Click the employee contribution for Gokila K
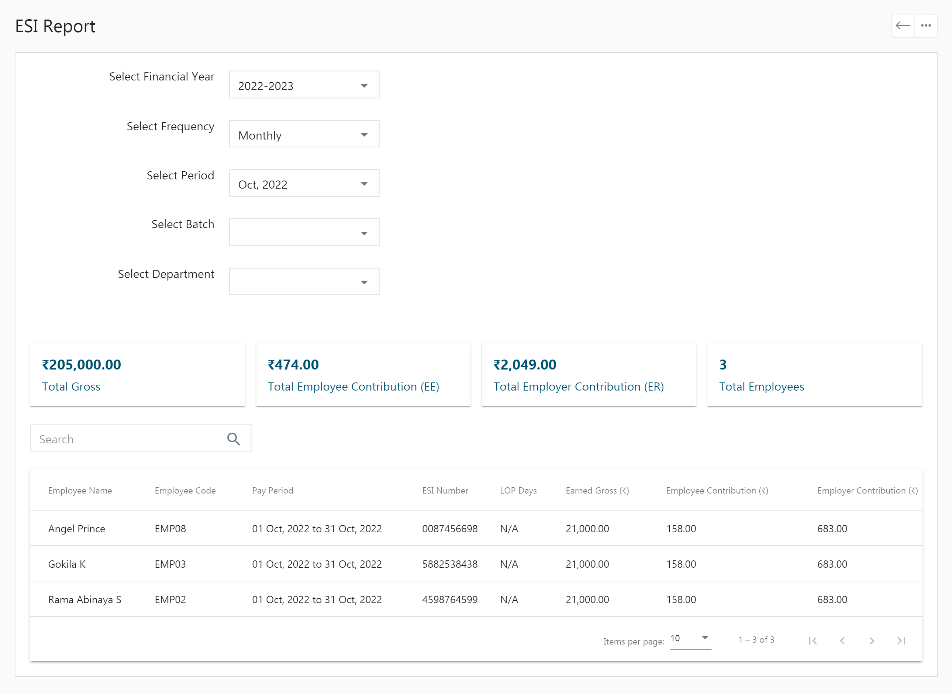Screen dimensions: 952x694 [x=681, y=564]
